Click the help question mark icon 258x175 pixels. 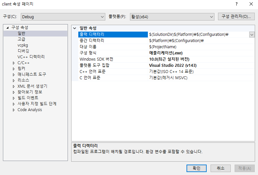[x=237, y=4]
